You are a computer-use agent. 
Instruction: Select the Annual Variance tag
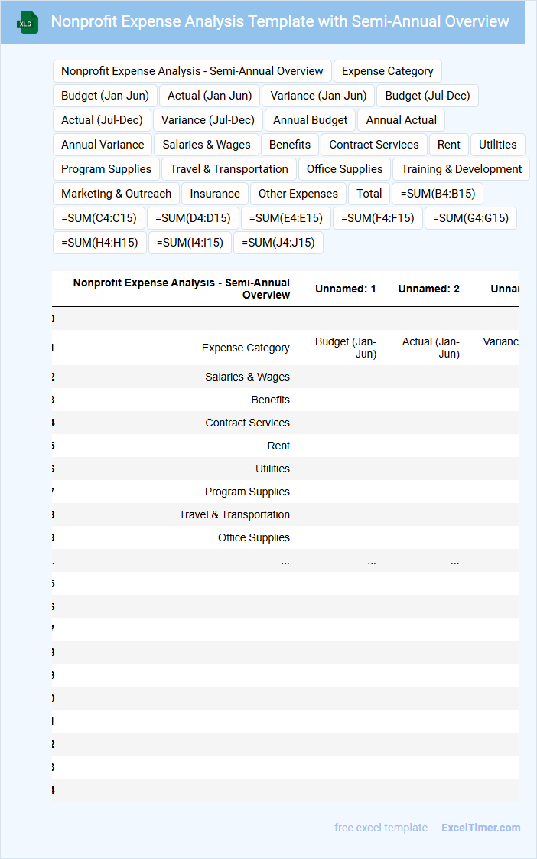(x=103, y=145)
